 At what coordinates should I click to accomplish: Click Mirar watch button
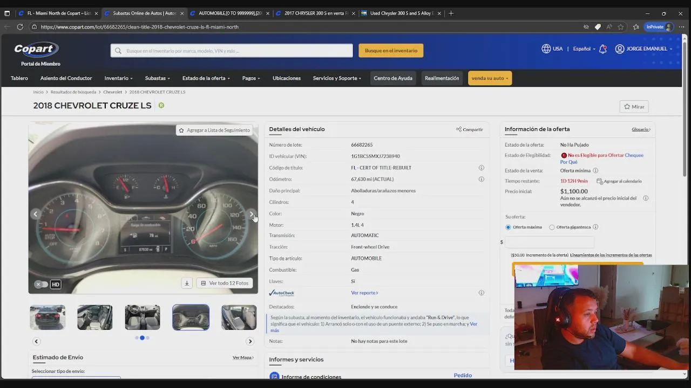tap(634, 107)
